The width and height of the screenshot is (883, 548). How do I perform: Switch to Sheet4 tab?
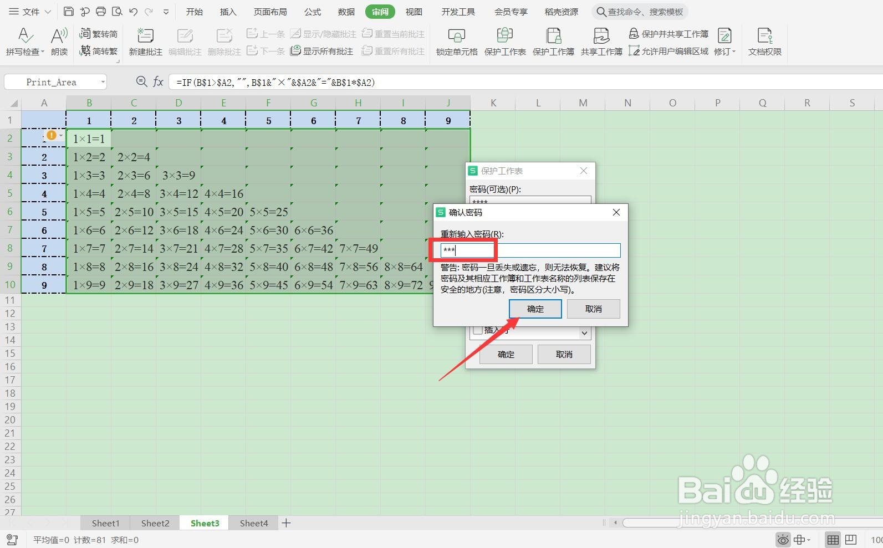[254, 523]
